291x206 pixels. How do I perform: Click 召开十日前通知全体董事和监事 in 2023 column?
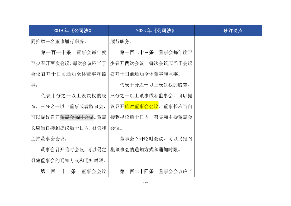coord(145,74)
